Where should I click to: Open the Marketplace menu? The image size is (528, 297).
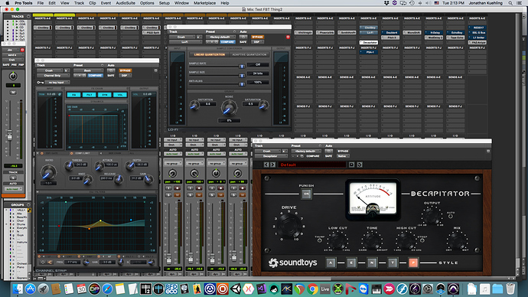click(205, 3)
